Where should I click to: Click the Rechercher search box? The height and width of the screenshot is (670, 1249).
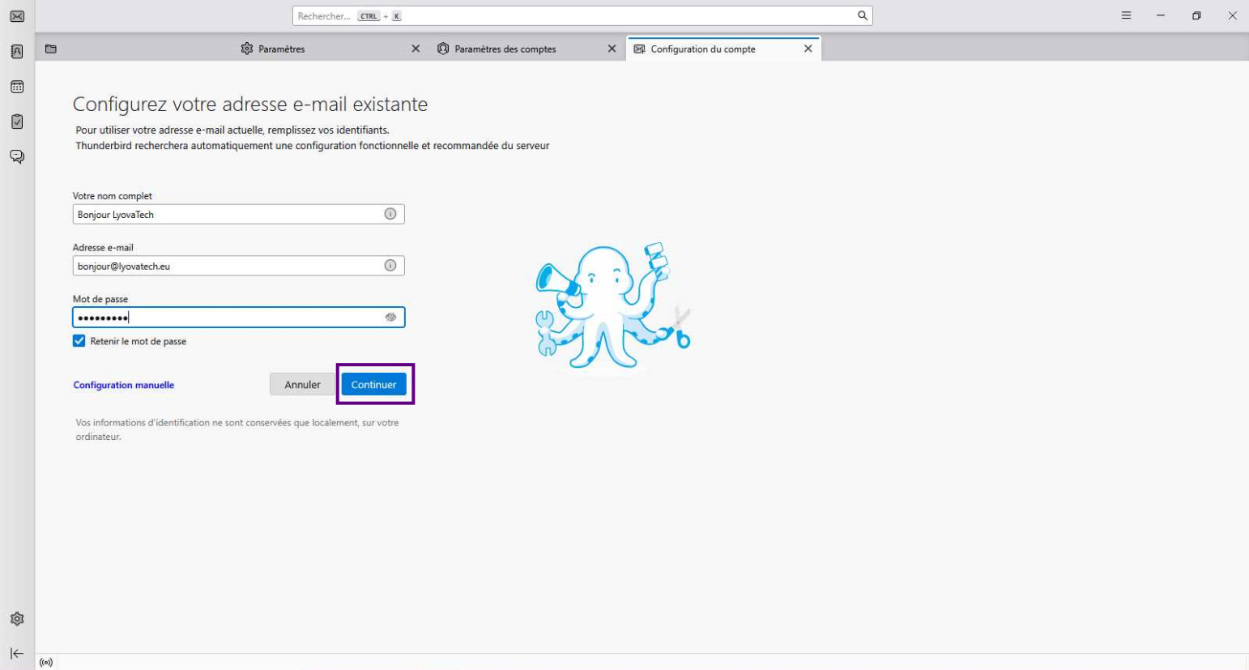click(x=582, y=15)
